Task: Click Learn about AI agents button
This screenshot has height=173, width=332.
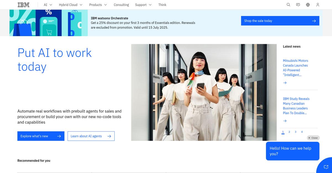Action: pyautogui.click(x=91, y=136)
